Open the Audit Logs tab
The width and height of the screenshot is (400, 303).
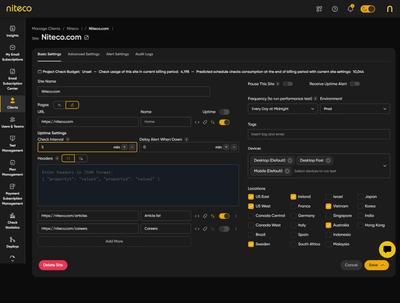coord(144,54)
